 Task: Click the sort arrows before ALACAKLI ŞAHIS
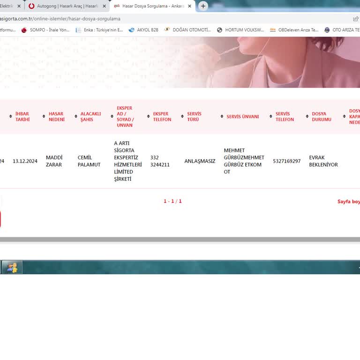pyautogui.click(x=76, y=116)
